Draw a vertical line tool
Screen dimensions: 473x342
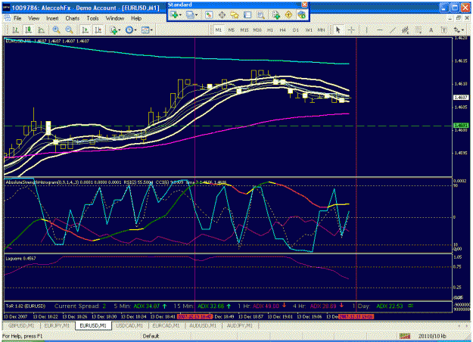coord(366,30)
